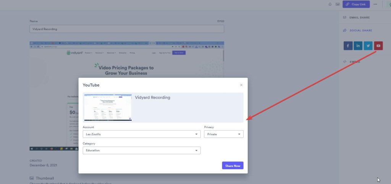Share to YouTube icon
Viewport: 391px width, 184px height.
pos(378,46)
